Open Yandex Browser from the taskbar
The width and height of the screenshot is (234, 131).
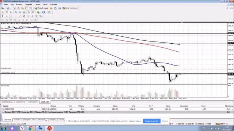pos(22,128)
